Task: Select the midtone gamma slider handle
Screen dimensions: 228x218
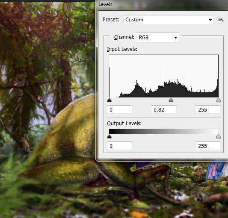Action: point(171,100)
